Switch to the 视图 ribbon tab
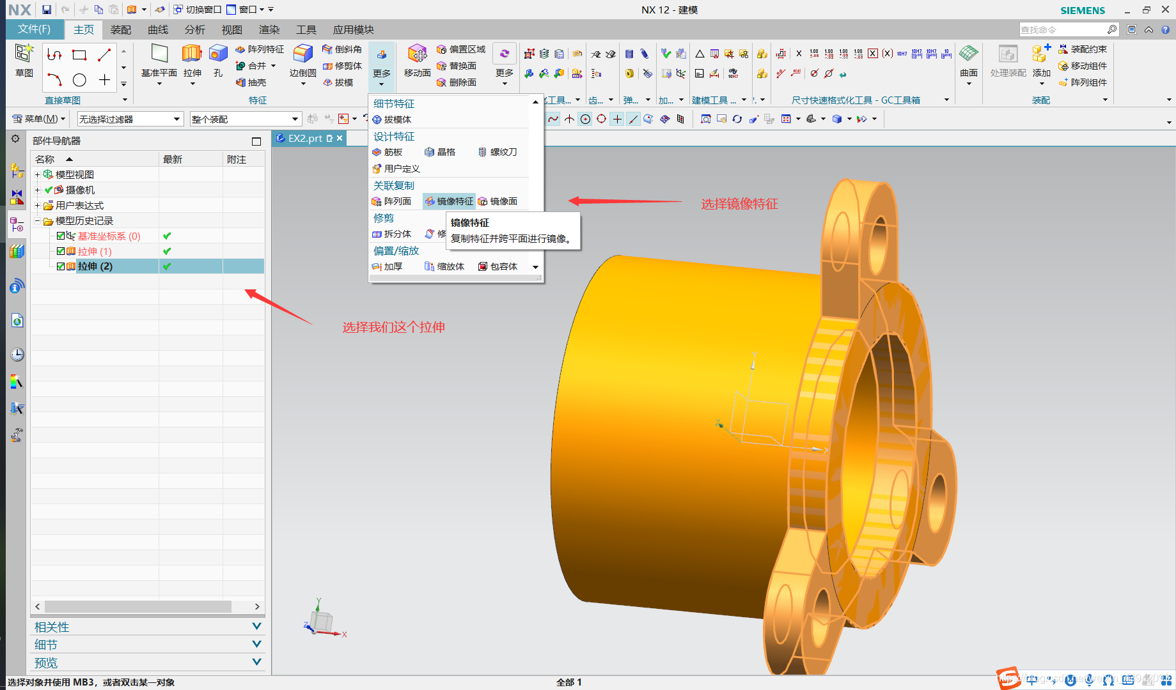1176x690 pixels. [232, 29]
